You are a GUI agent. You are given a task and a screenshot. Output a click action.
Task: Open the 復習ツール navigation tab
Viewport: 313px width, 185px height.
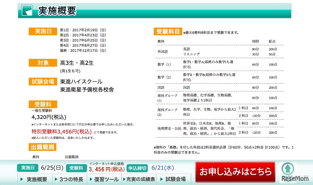point(104,179)
